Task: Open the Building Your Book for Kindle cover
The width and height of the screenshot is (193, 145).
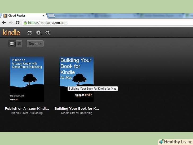Action: (77, 79)
